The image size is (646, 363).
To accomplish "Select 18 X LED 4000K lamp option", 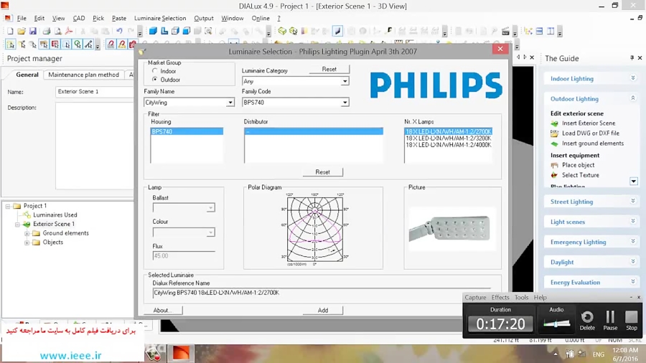I will pos(448,145).
